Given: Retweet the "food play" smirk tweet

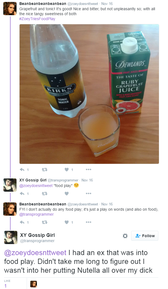Looking at the screenshot, I should [45, 194].
